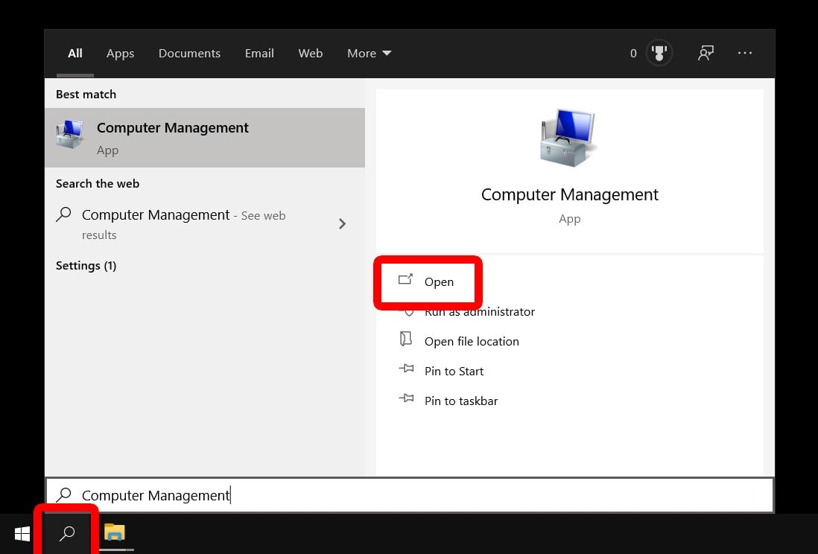
Task: Click the Computer Management icon in Best match
Action: [71, 135]
